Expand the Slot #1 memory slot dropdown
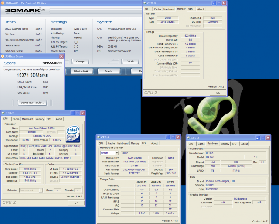This screenshot has width=279, height=224. (117, 153)
